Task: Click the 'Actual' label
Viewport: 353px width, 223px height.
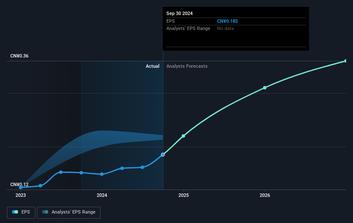Action: click(x=152, y=66)
